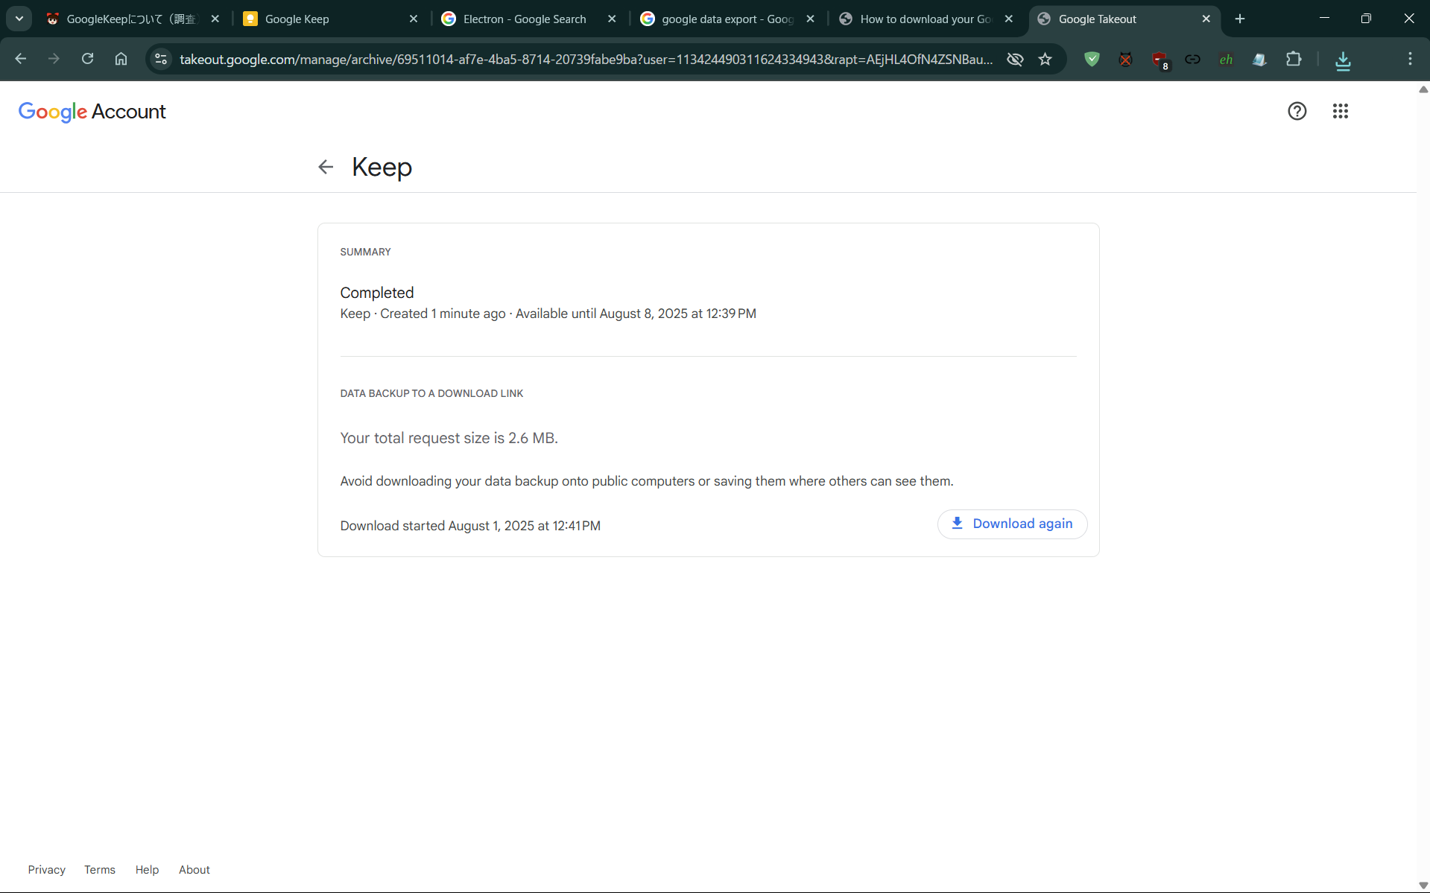This screenshot has width=1430, height=893.
Task: Open the About footer link
Action: [194, 870]
